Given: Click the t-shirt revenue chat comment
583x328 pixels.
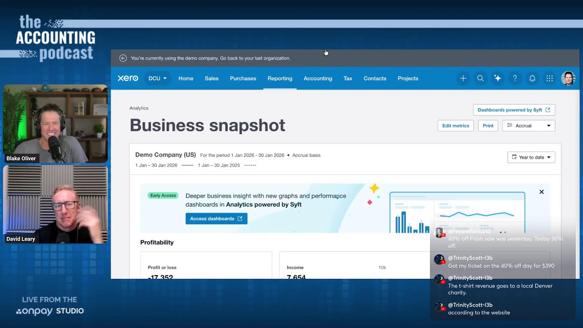Looking at the screenshot, I should 500,289.
